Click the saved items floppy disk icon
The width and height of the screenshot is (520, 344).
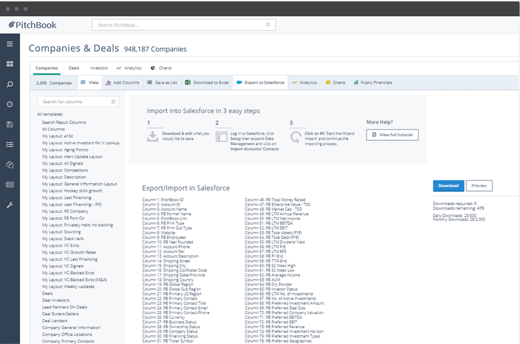10,124
